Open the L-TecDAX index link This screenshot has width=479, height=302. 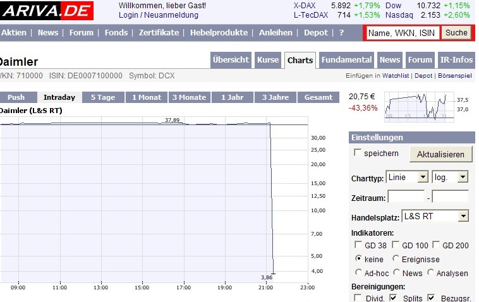click(311, 15)
